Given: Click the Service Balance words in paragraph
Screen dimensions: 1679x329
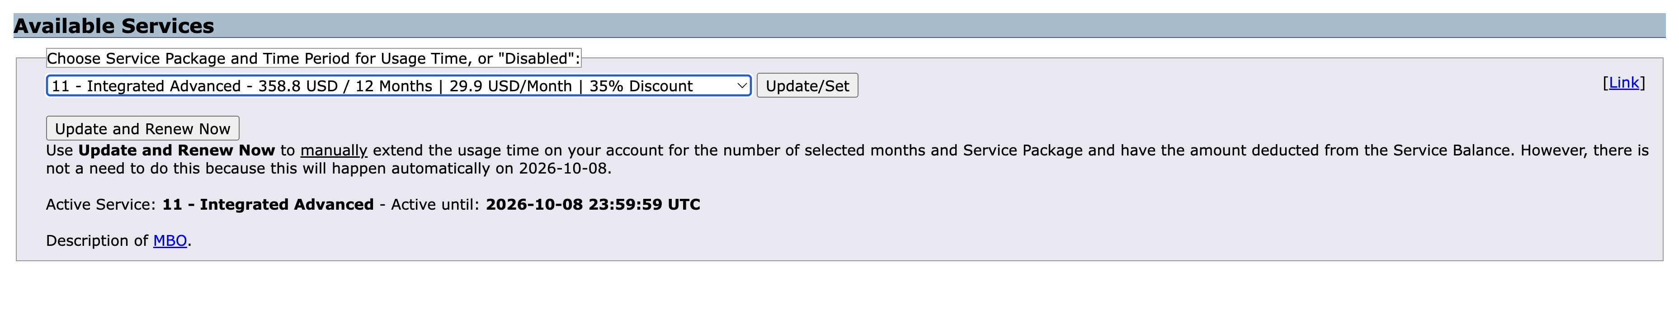Looking at the screenshot, I should 1452,150.
